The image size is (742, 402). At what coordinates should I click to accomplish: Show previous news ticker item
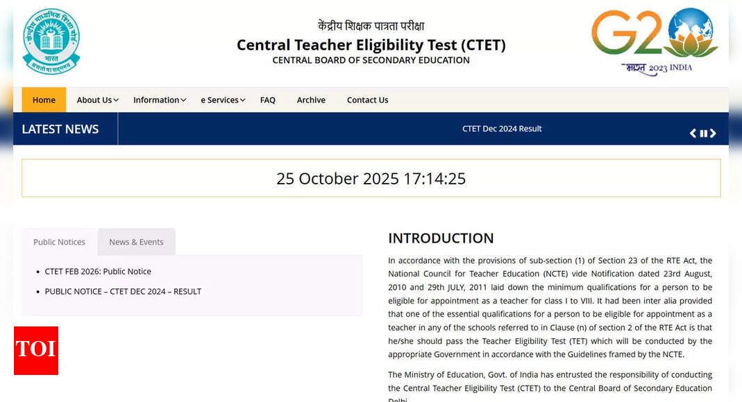click(693, 133)
